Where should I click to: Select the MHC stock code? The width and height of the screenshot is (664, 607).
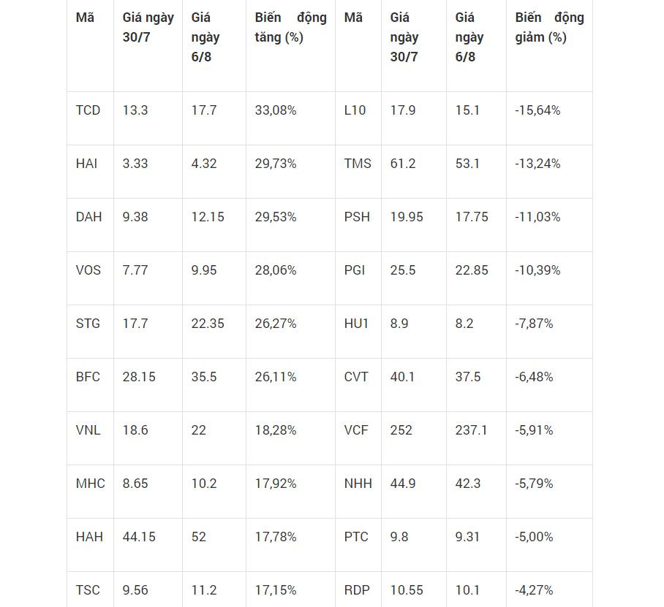pos(91,484)
